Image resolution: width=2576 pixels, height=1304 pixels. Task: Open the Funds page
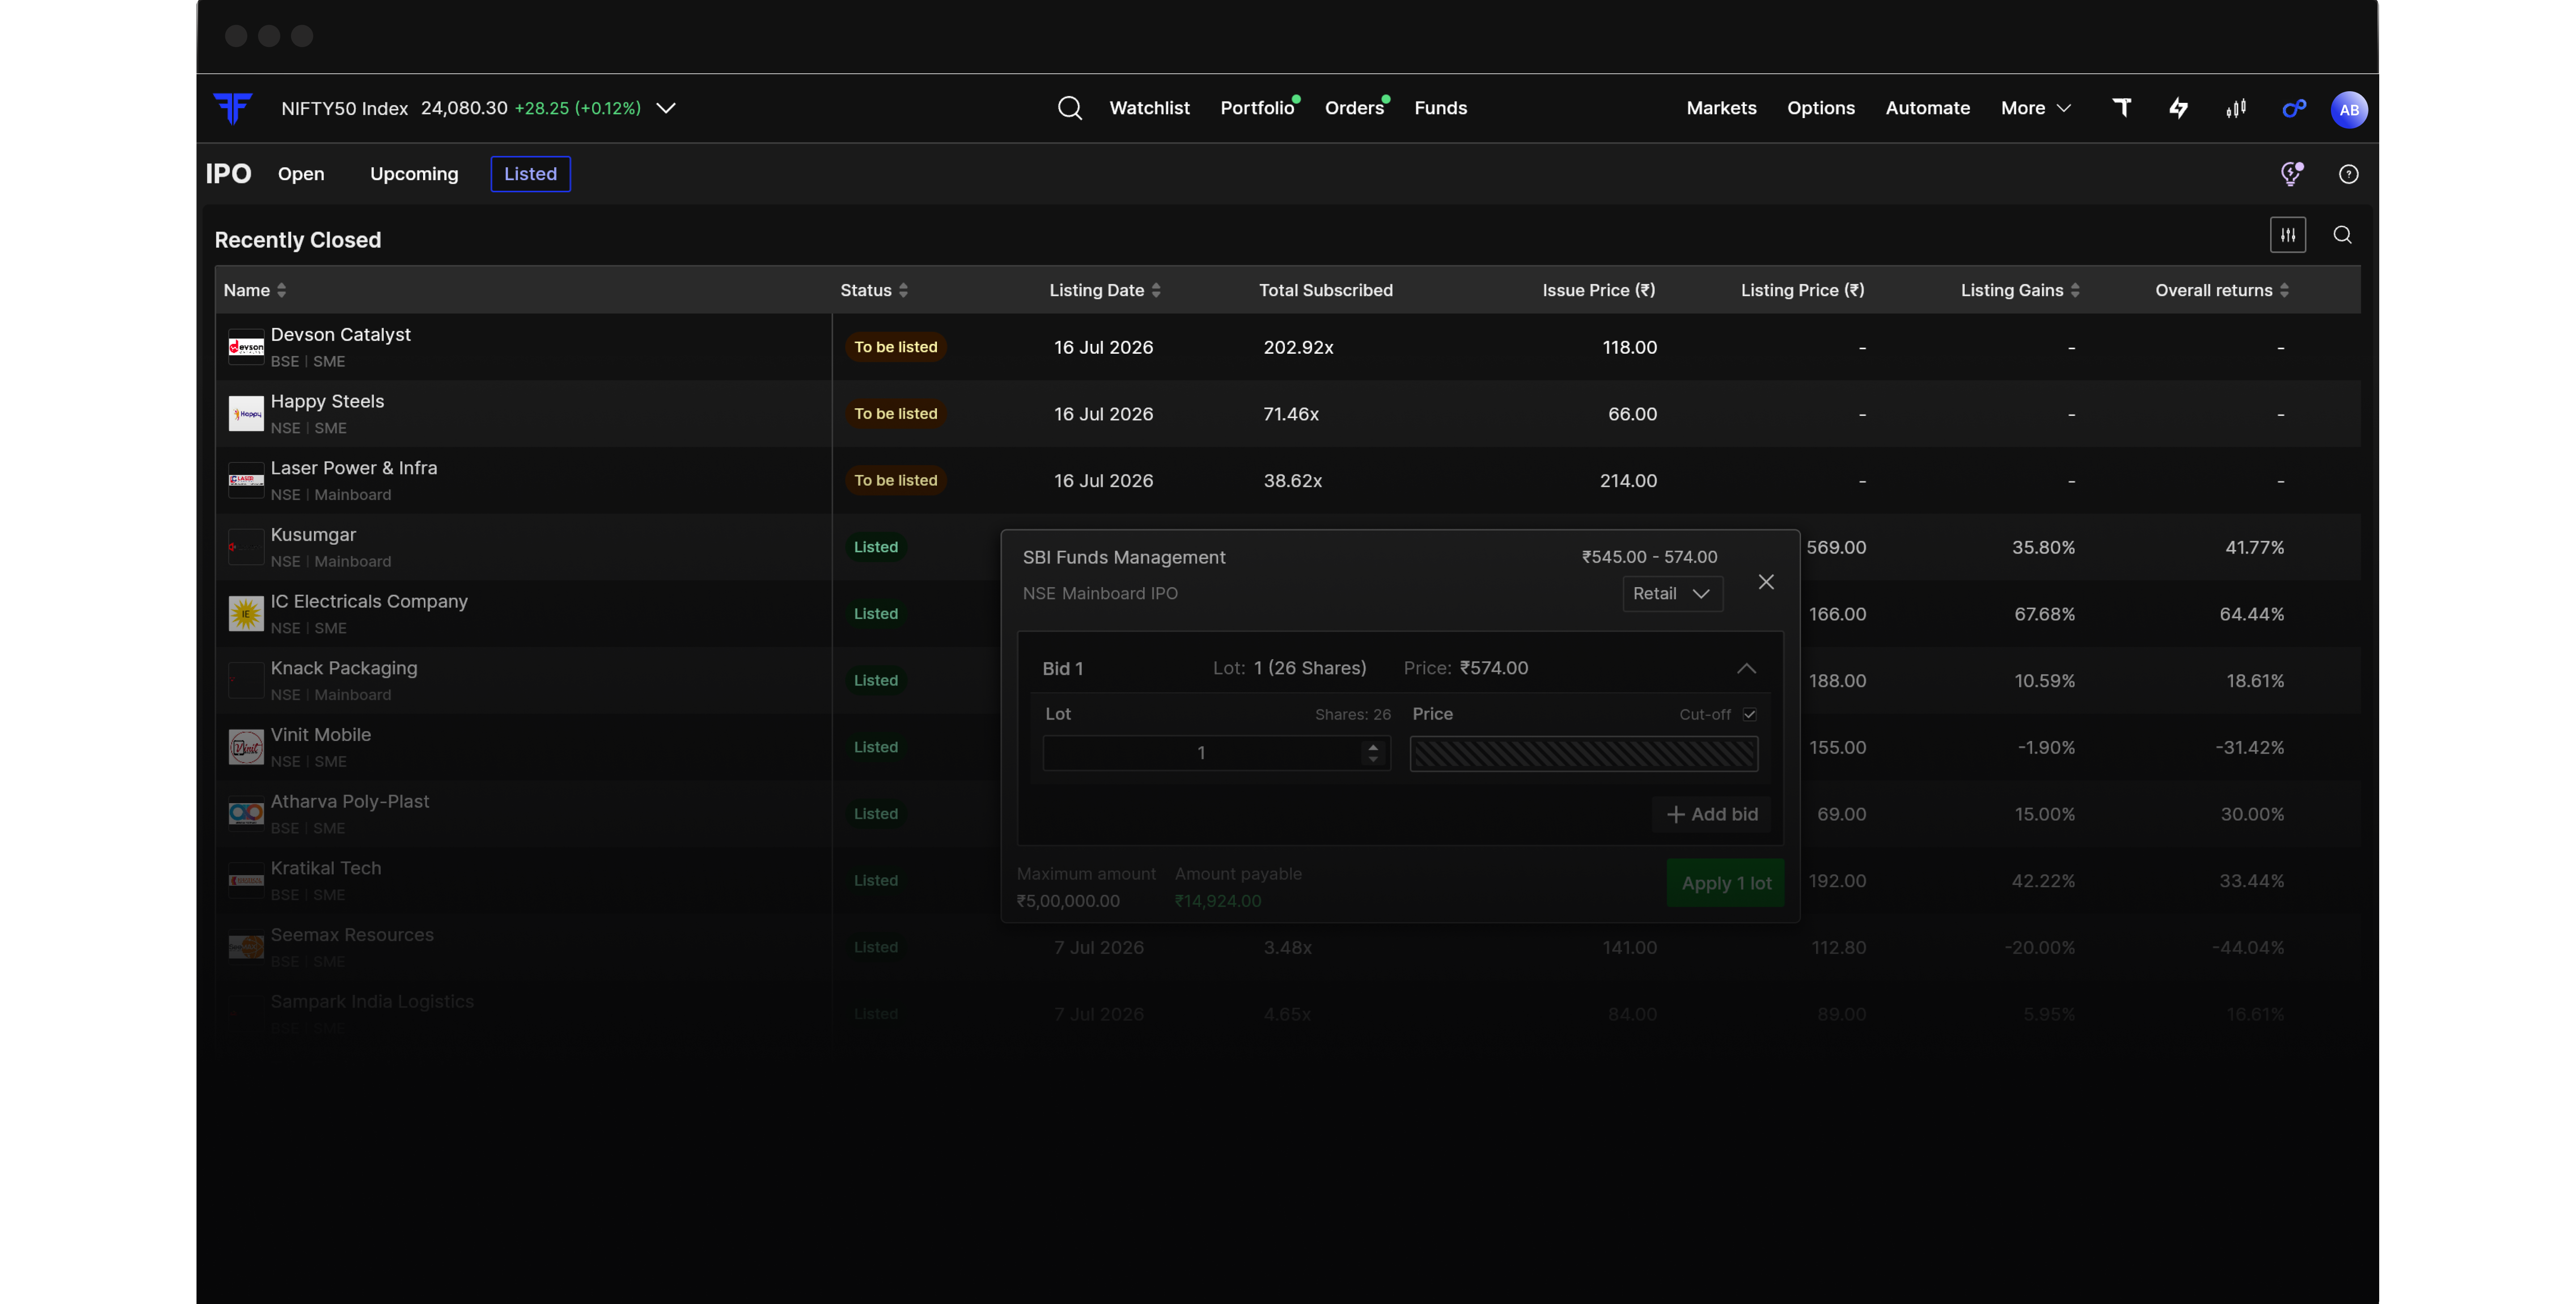point(1440,108)
